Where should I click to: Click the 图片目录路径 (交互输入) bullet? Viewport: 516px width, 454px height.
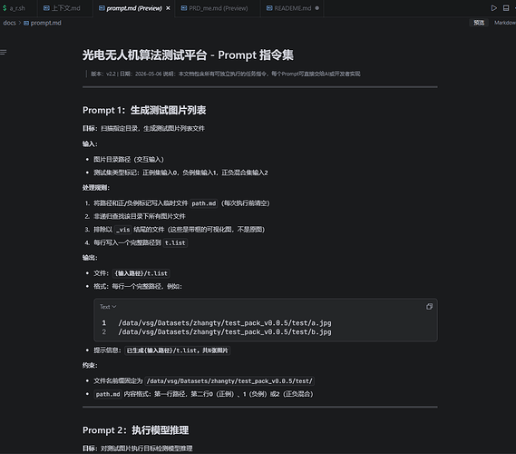click(129, 160)
